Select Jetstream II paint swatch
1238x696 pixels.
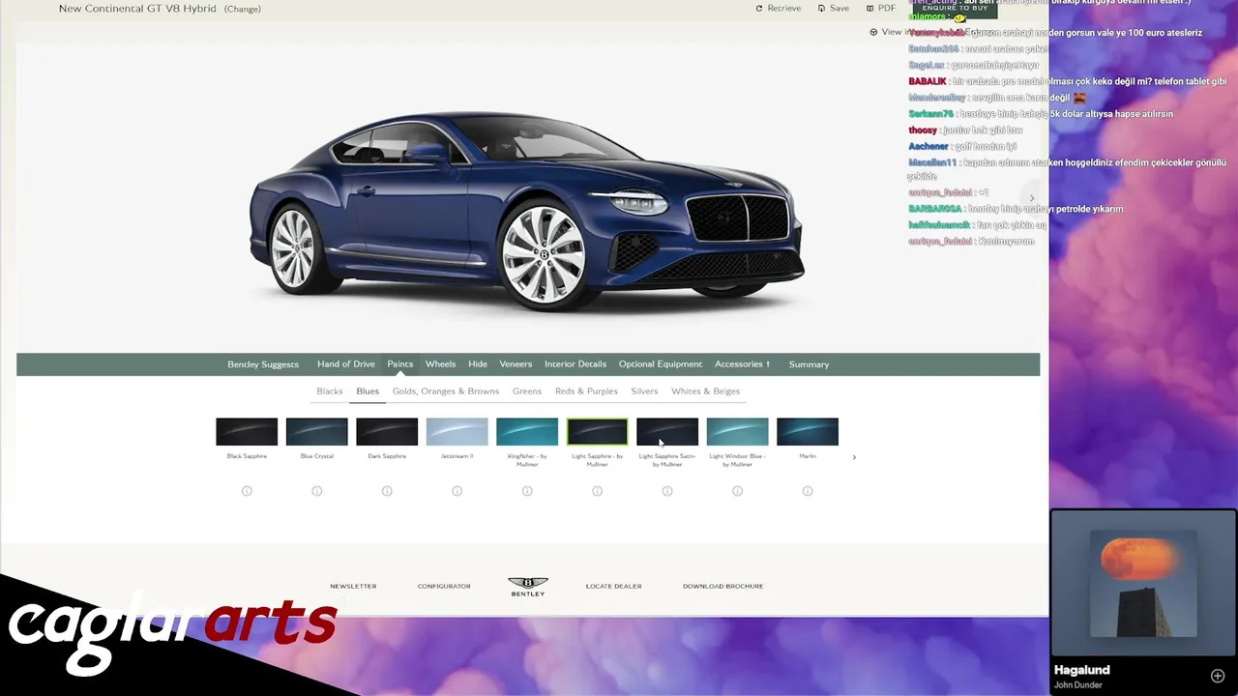pyautogui.click(x=457, y=432)
